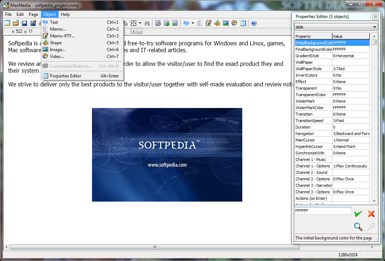Close the Properties Editor panel
The height and width of the screenshot is (261, 385).
point(375,17)
